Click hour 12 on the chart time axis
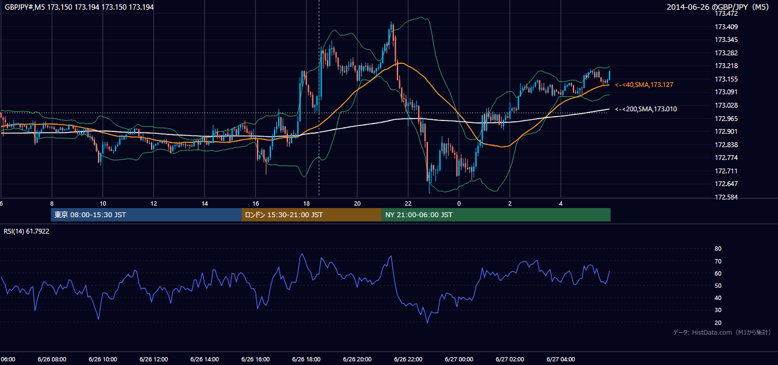778x365 pixels. pos(153,203)
